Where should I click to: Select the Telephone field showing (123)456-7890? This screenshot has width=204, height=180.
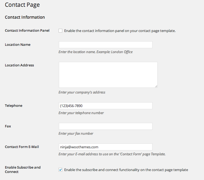pyautogui.click(x=105, y=106)
